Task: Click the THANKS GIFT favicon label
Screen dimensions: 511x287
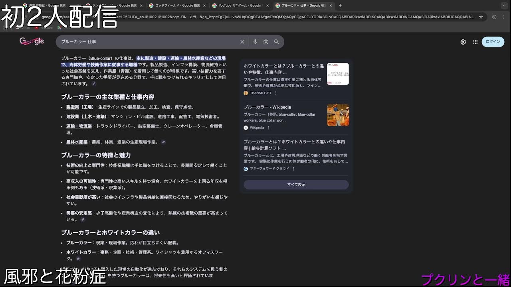Action: click(x=257, y=93)
